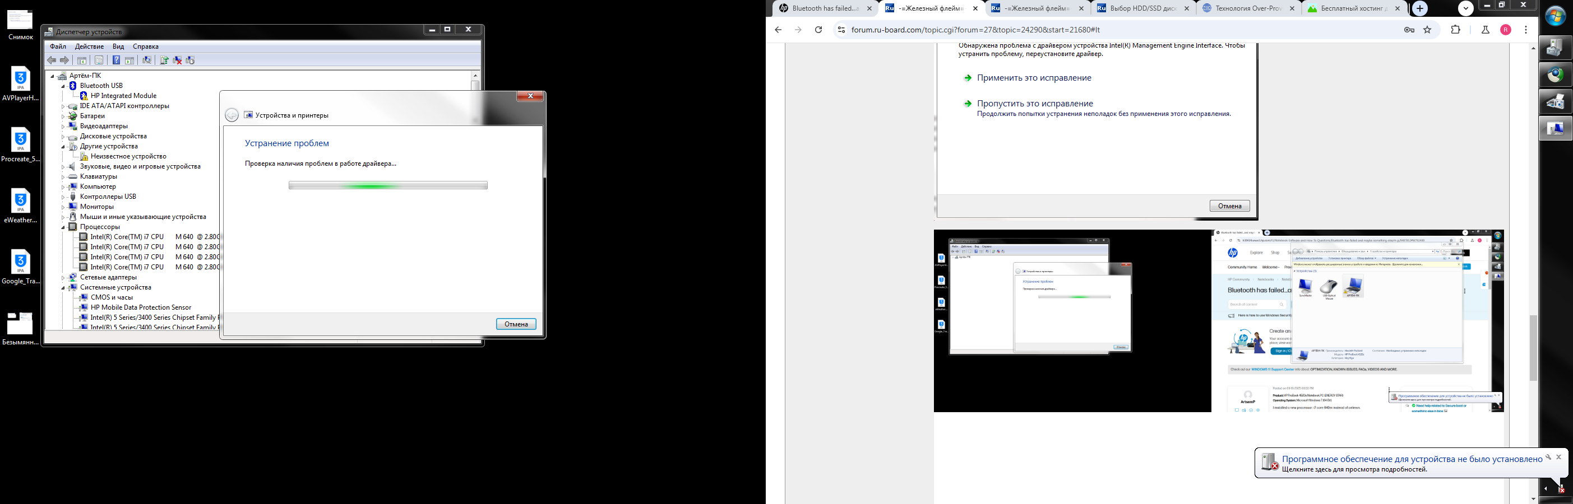1573x504 pixels.
Task: Select HP Integrated Module device
Action: tap(123, 96)
